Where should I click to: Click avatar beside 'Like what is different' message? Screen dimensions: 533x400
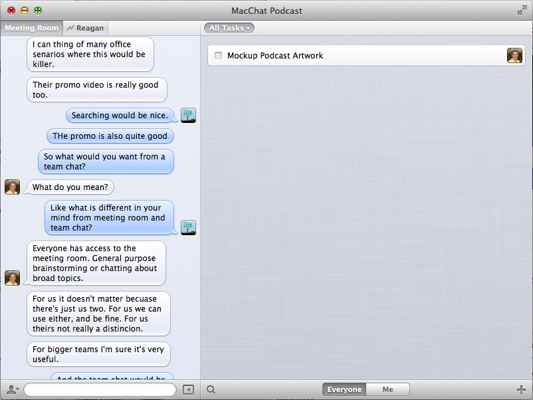click(188, 227)
